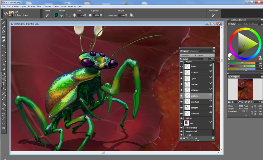Expand the bovenblad layer group
This screenshot has height=160, width=263.
click(186, 128)
